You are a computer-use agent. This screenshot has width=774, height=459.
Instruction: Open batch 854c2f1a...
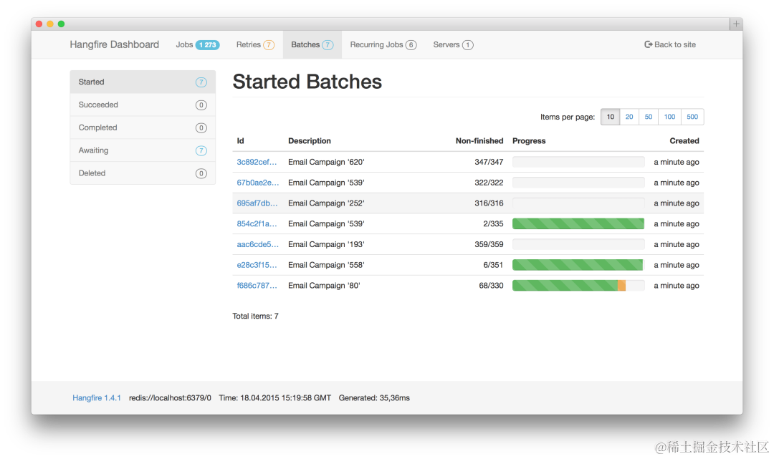(x=257, y=224)
